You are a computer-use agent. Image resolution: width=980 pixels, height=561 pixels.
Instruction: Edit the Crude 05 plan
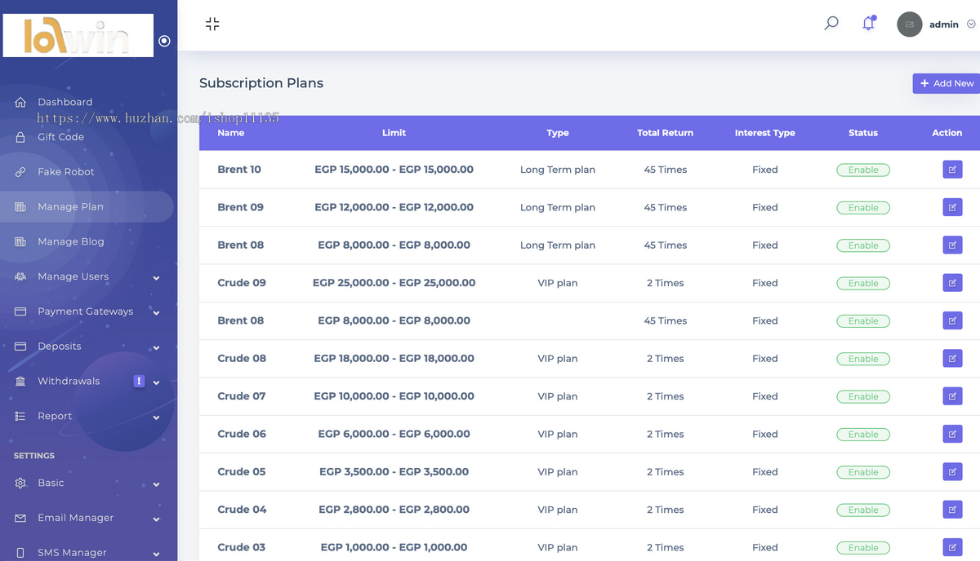(952, 472)
